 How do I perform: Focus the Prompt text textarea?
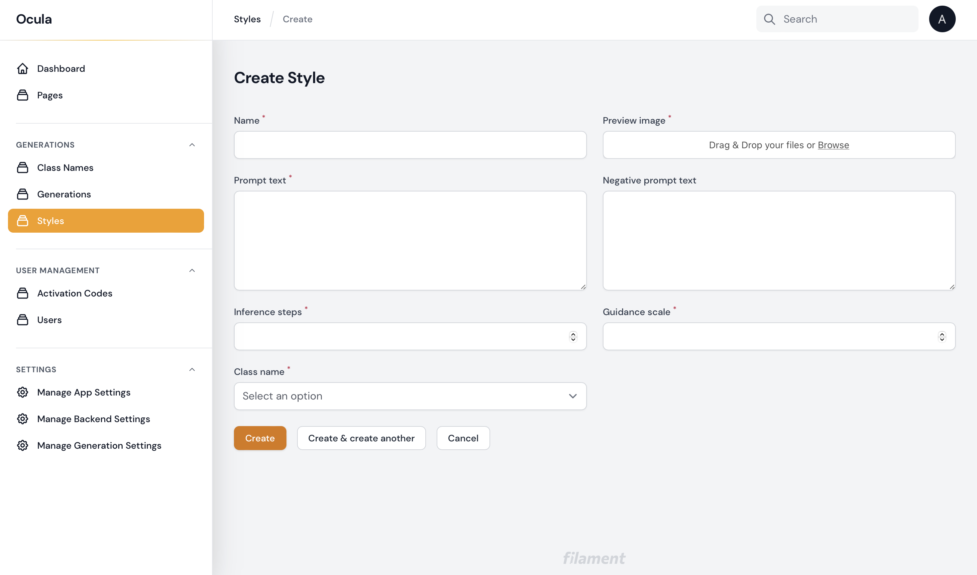410,241
